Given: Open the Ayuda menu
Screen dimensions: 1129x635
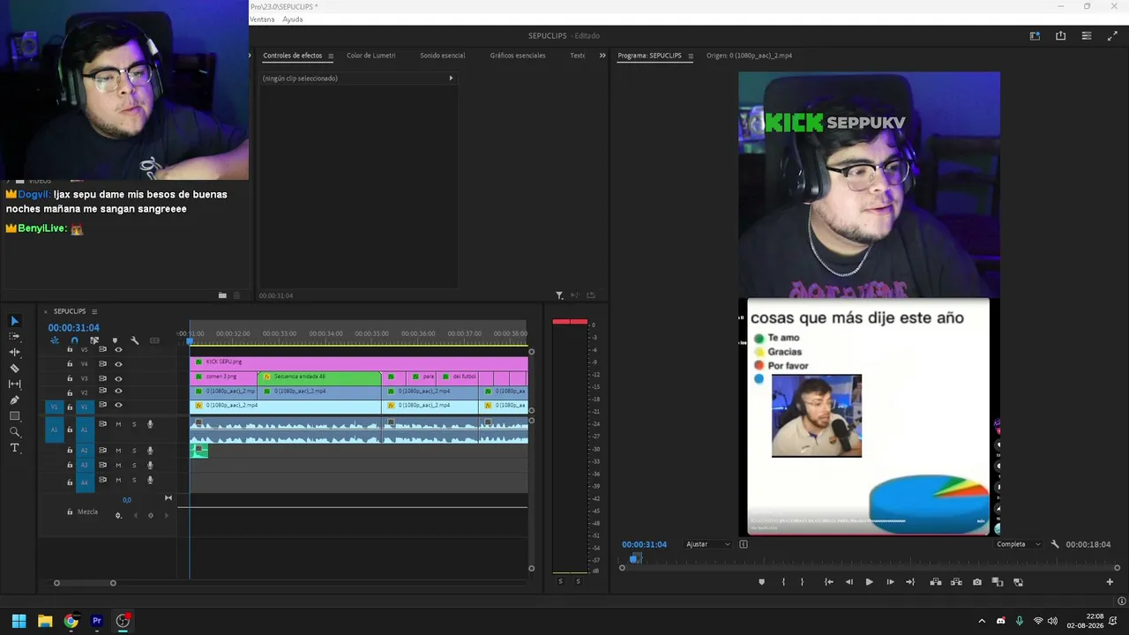Looking at the screenshot, I should click(293, 19).
